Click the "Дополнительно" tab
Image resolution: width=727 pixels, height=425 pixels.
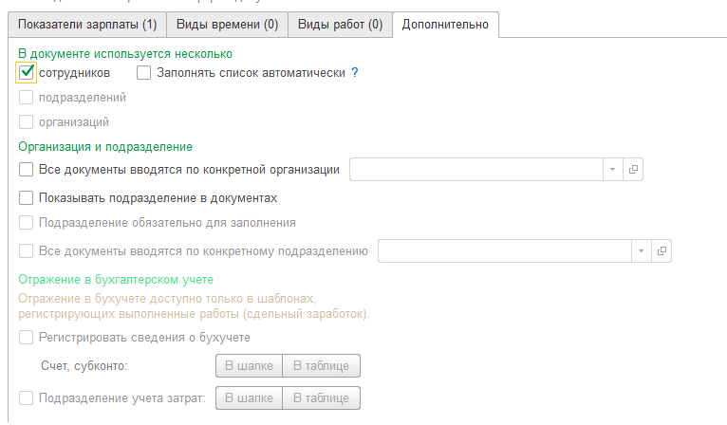445,24
